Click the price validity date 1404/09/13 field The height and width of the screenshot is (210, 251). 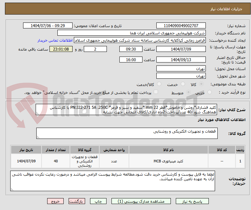(181, 60)
